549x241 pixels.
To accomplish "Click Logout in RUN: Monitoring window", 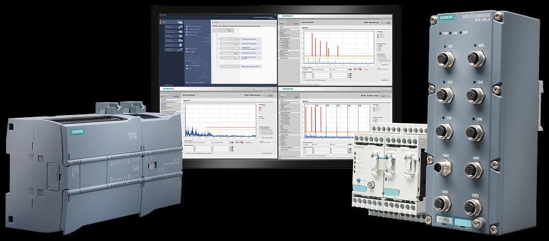I will 296,24.
